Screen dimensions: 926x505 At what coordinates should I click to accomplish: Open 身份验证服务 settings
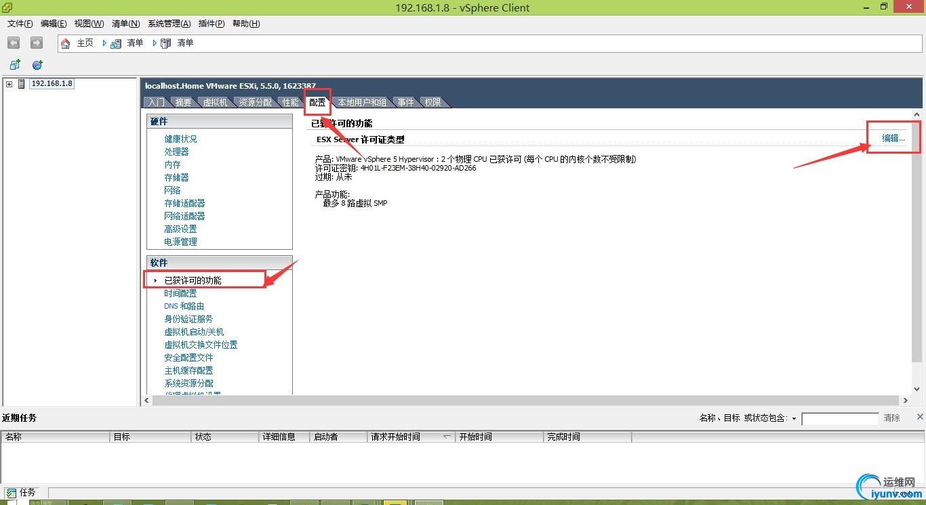coord(188,319)
